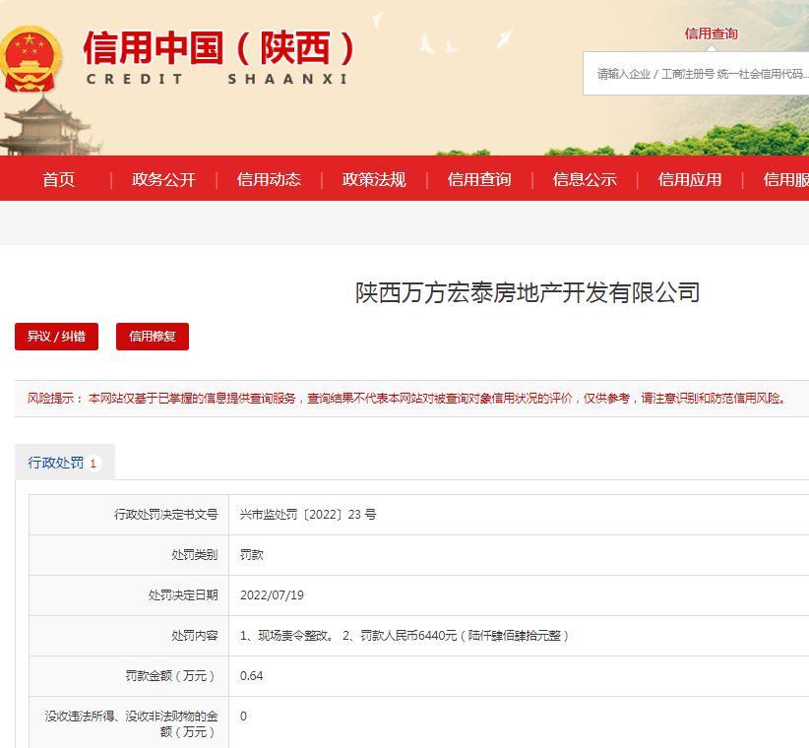
Task: Click the 风险提示 warning text
Action: (406, 399)
